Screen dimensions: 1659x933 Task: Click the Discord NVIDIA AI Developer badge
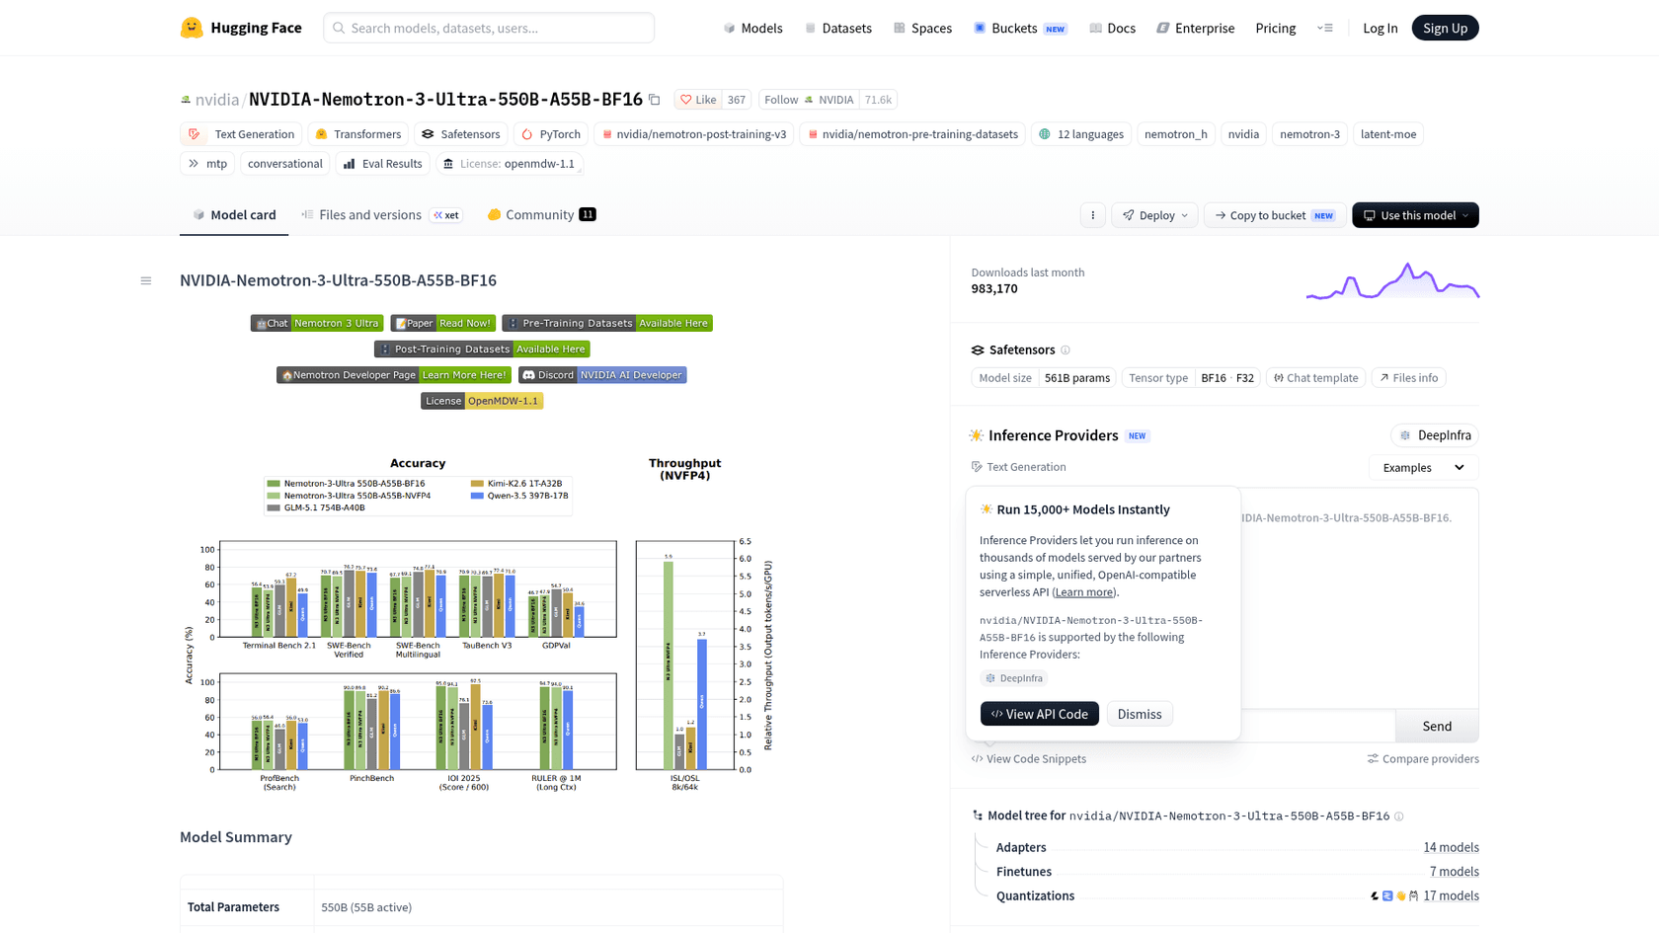click(602, 375)
